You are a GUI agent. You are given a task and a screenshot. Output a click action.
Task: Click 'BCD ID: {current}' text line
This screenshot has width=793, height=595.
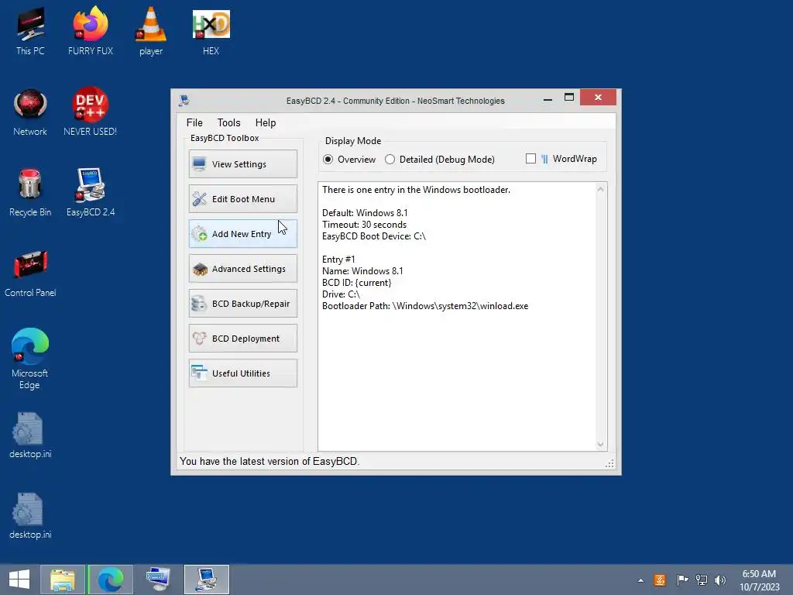[x=356, y=283]
